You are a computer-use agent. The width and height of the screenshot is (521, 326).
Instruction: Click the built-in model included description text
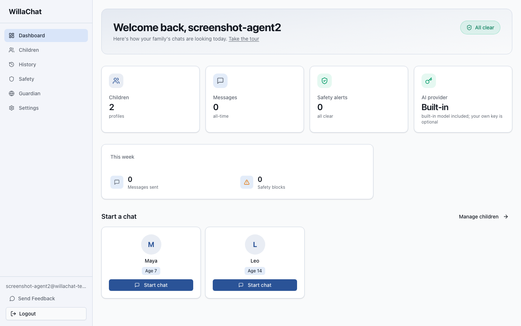(462, 119)
